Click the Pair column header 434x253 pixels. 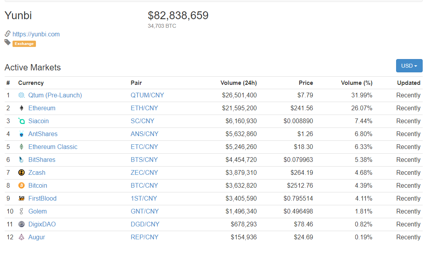[x=136, y=83]
